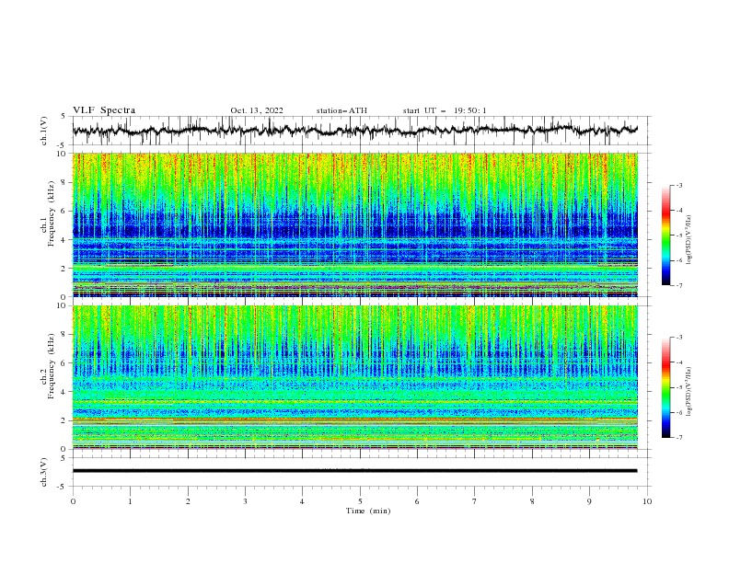Click the time axis tick label '0'
Screen dimensions: 729x563
[x=73, y=501]
